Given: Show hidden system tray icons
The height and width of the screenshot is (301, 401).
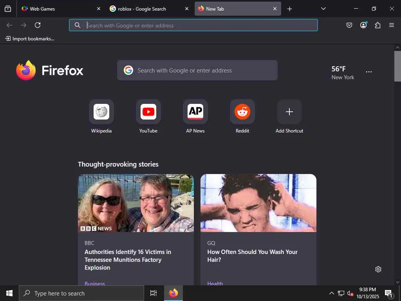Looking at the screenshot, I should pos(331,293).
